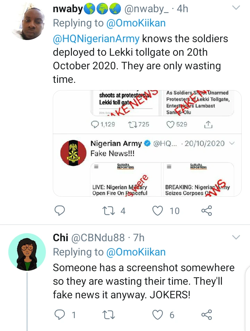This screenshot has width=250, height=331.
Task: Like the embedded tweet with 529 likes
Action: [x=170, y=124]
